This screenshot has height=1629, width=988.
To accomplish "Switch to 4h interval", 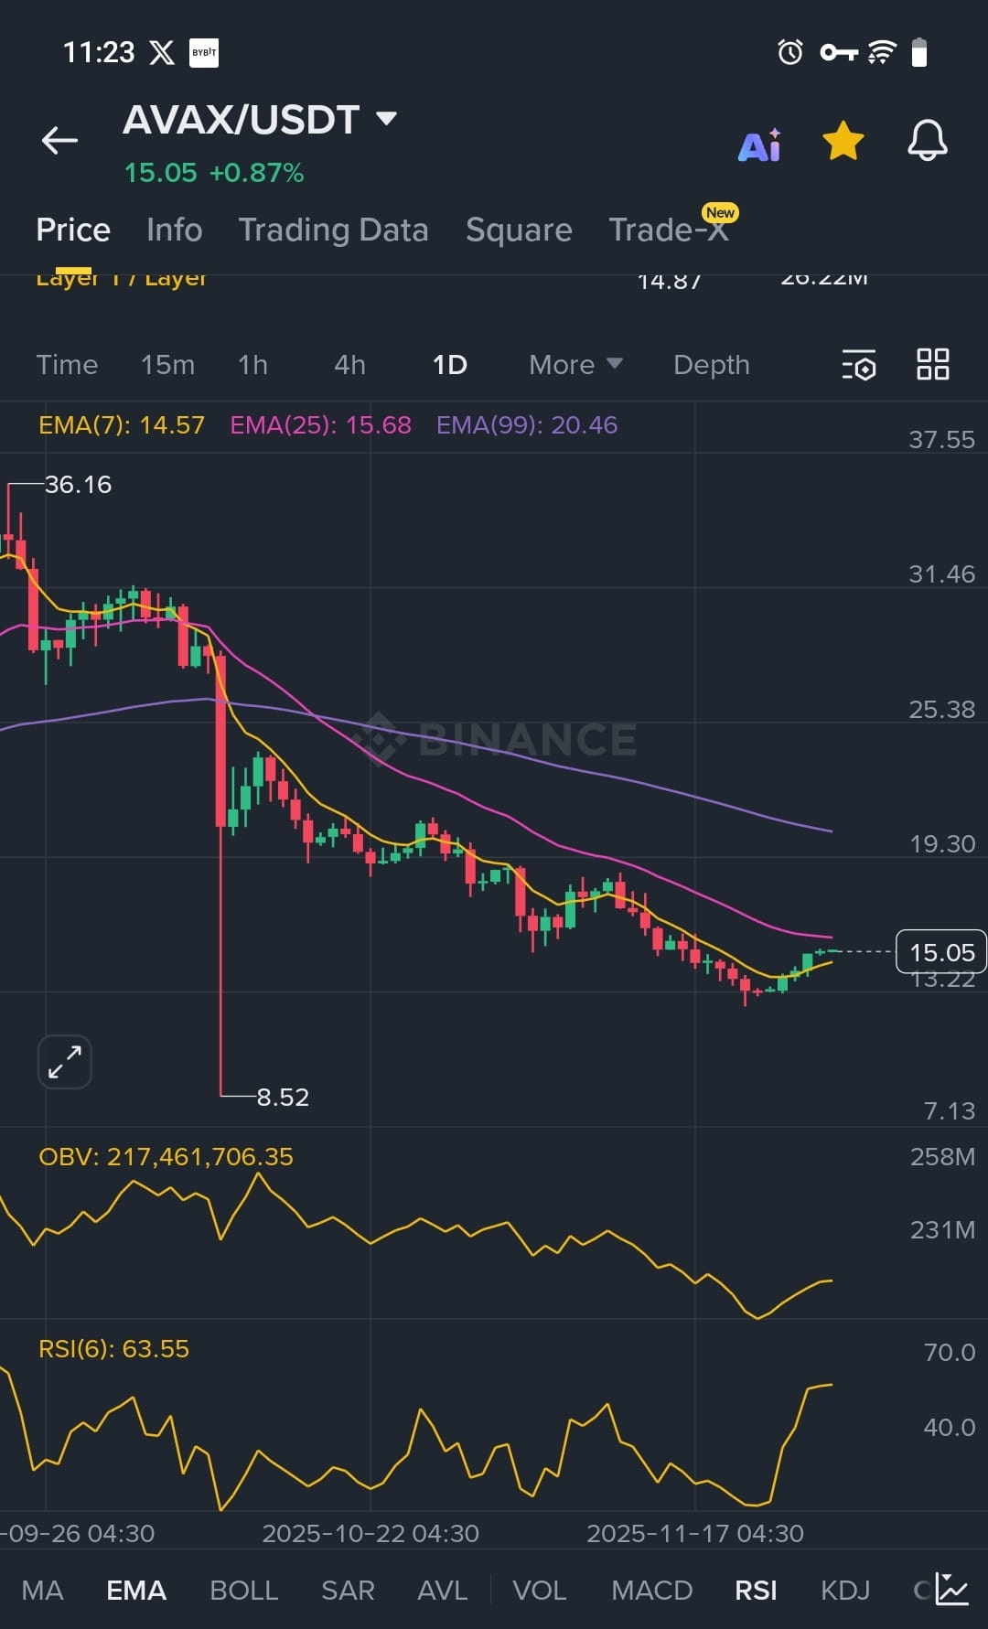I will click(x=350, y=365).
